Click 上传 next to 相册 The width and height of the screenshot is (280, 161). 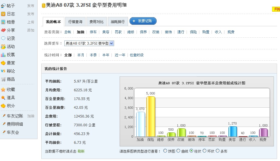[x=31, y=22]
